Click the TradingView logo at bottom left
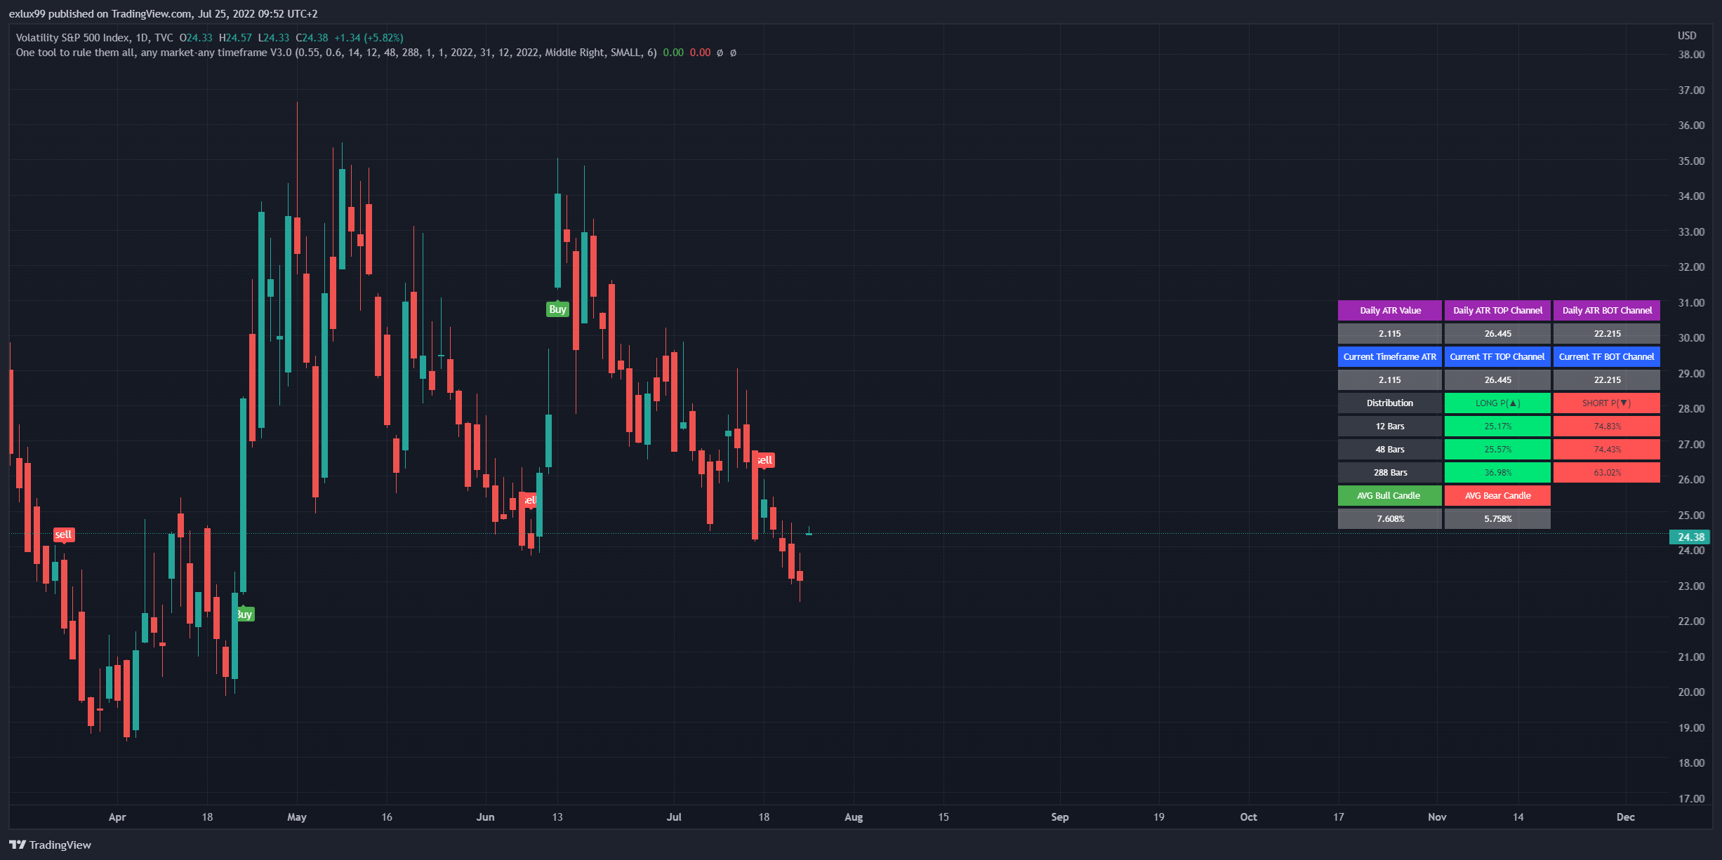Image resolution: width=1722 pixels, height=860 pixels. pyautogui.click(x=51, y=845)
